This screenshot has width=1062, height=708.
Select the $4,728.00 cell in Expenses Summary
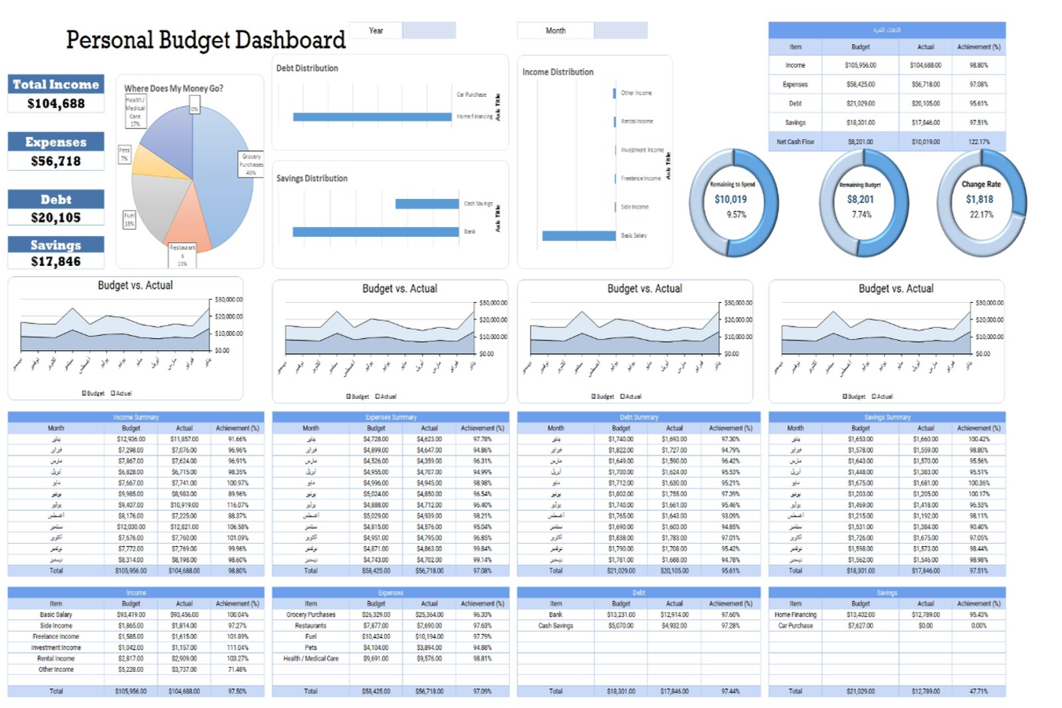point(376,440)
